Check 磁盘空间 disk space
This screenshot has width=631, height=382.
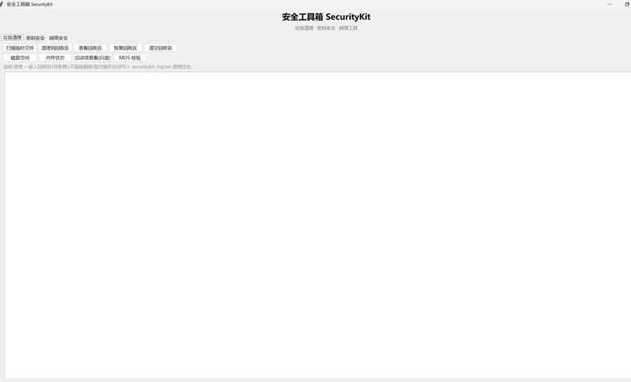[x=21, y=57]
